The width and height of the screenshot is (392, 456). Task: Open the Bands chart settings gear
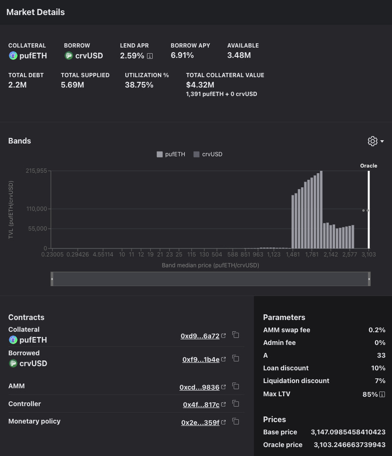pyautogui.click(x=373, y=141)
